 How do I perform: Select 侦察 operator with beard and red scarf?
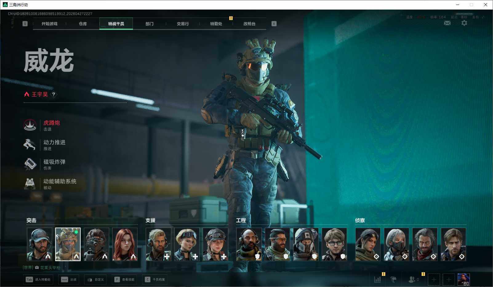click(425, 244)
